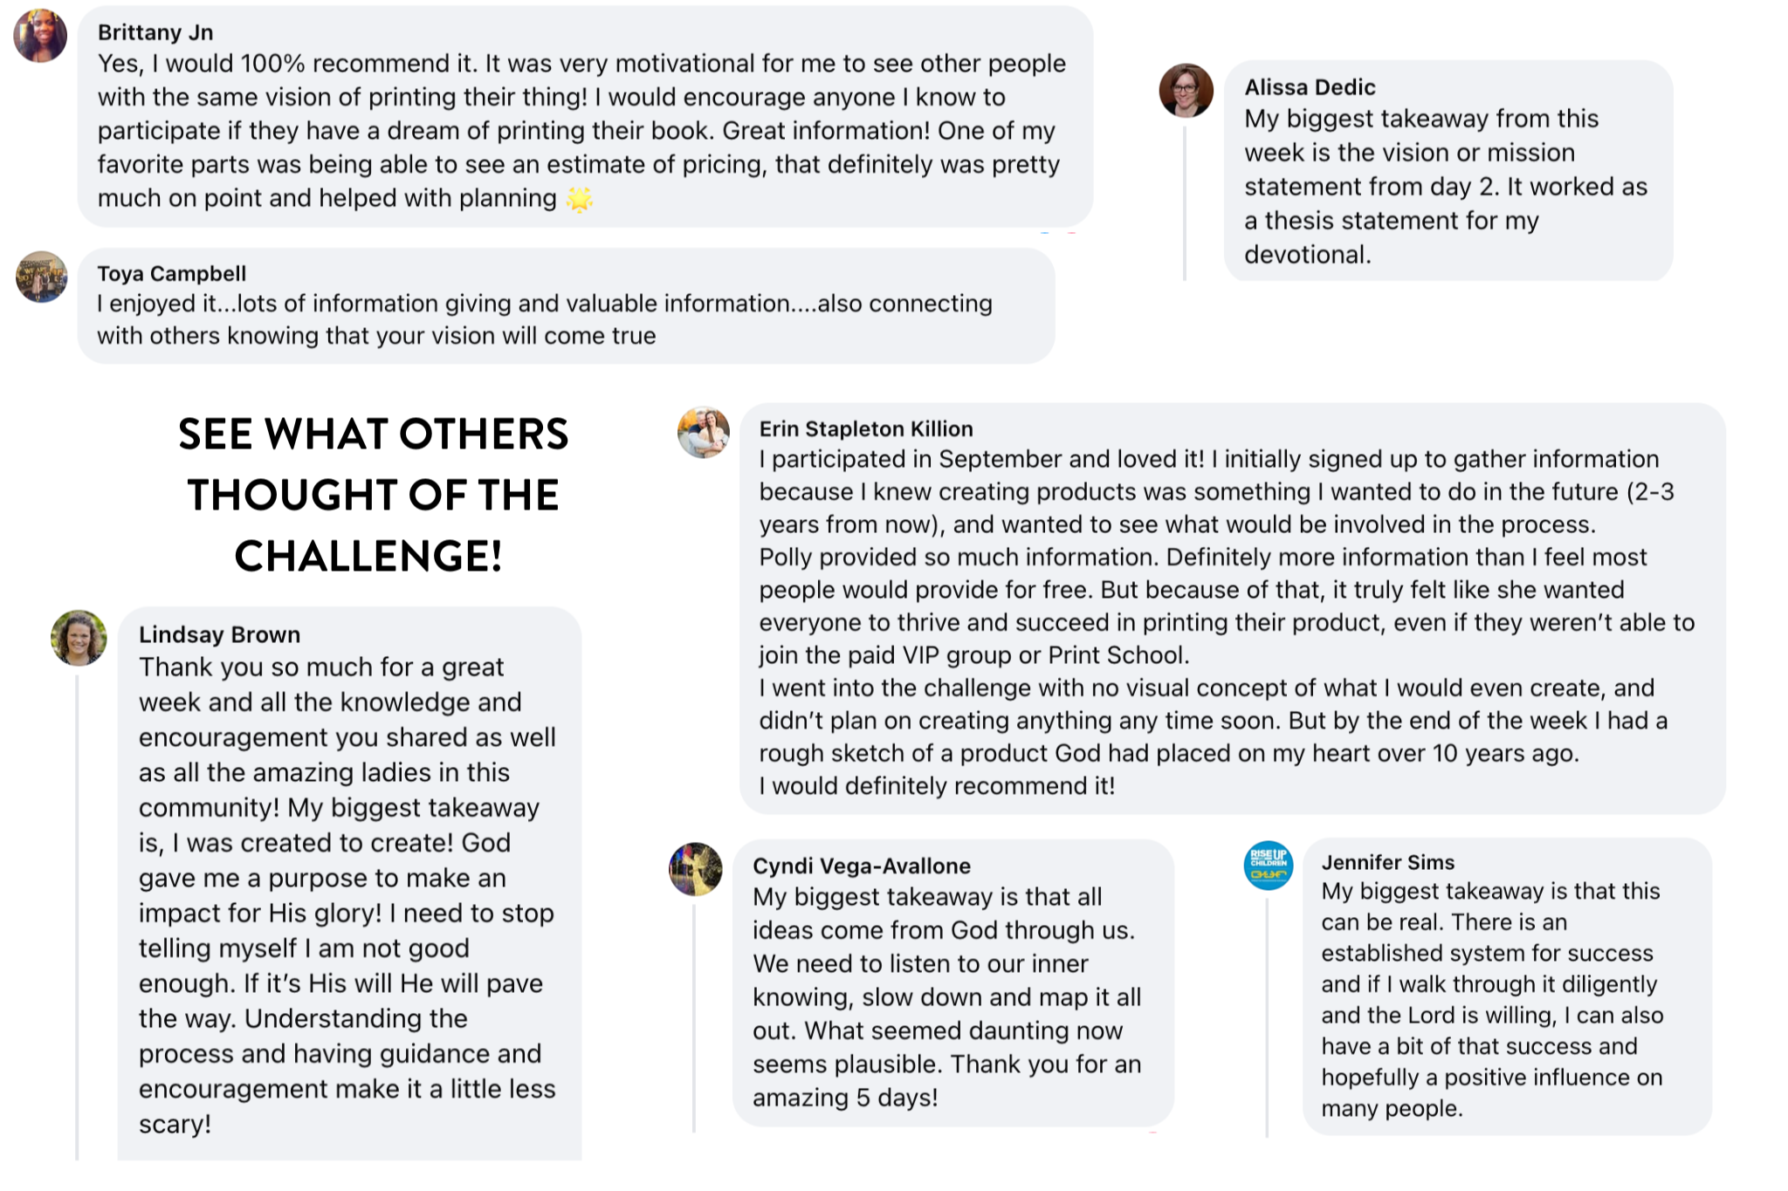
Task: Open Erin Stapleton Killion's name link
Action: (x=865, y=429)
